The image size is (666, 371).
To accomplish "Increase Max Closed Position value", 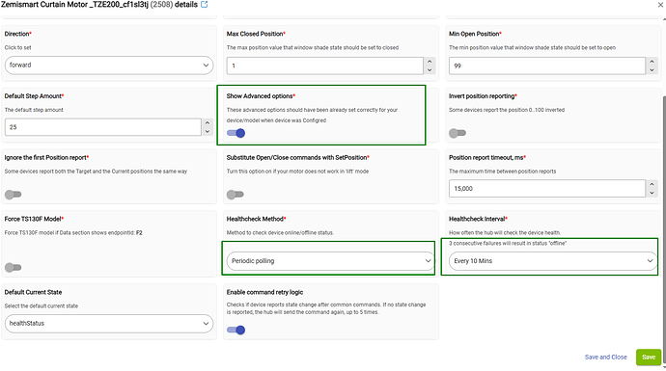I will 430,62.
